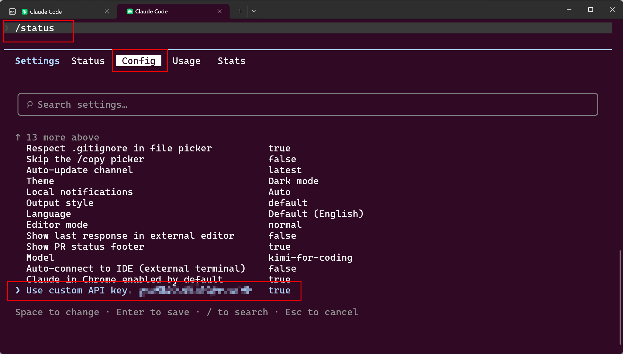
Task: Change the Theme value Dark mode
Action: click(x=294, y=181)
